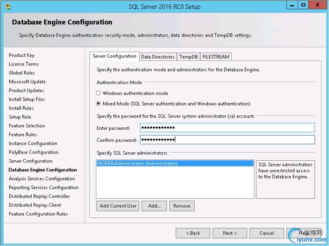Maximize the setup window

303,5
